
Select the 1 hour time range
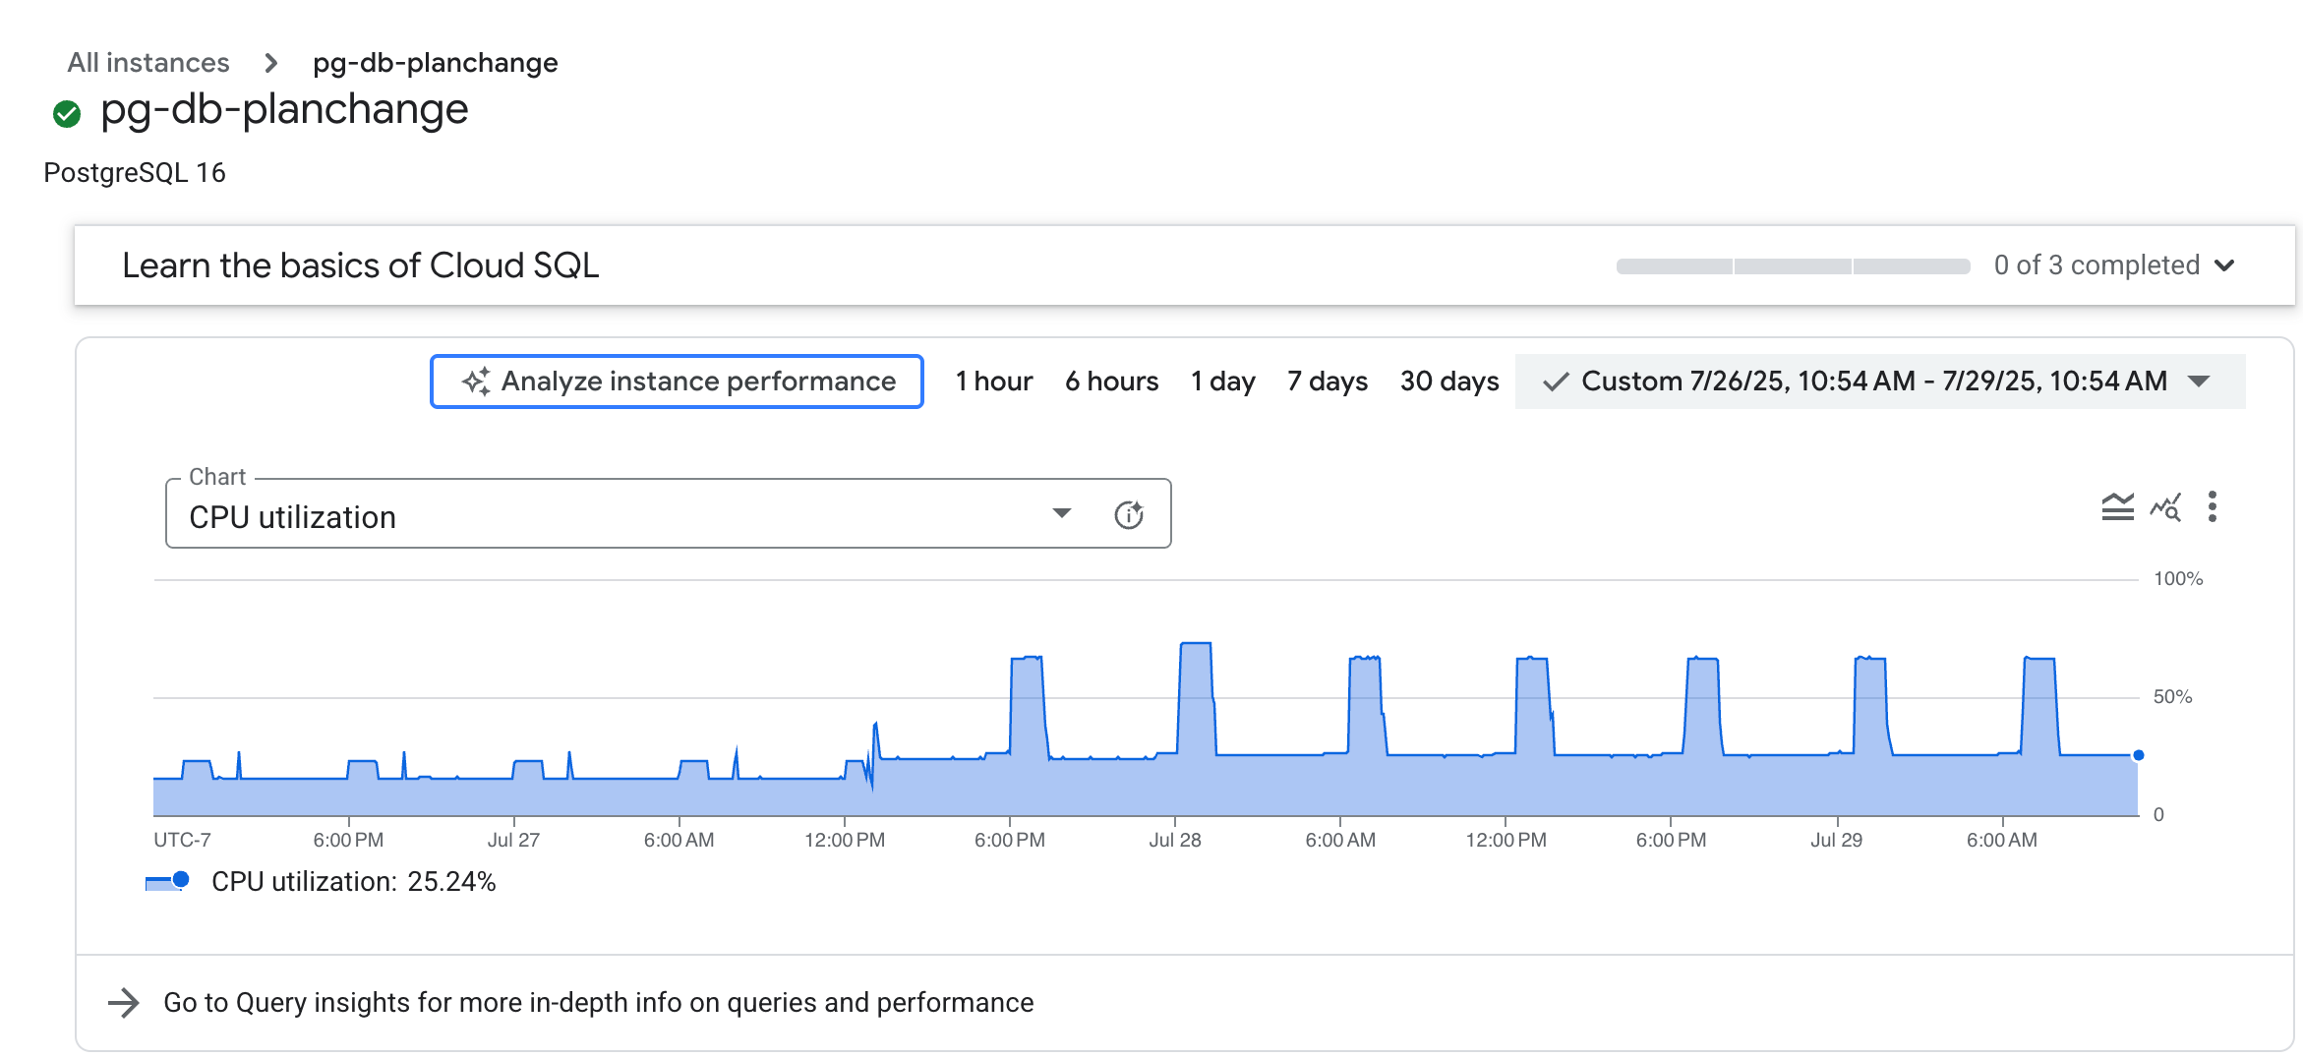tap(993, 382)
